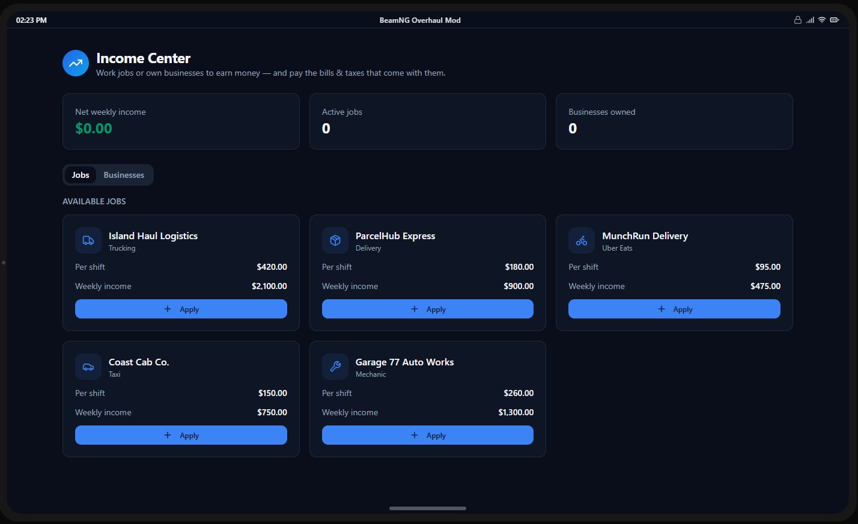Click the MunchRun Delivery bicycle icon
The width and height of the screenshot is (858, 524).
coord(582,240)
